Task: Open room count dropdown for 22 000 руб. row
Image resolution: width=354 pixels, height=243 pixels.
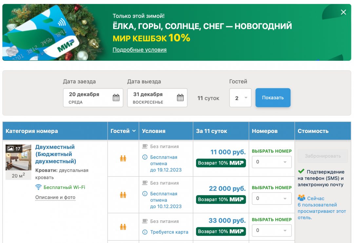Action: 272,198
